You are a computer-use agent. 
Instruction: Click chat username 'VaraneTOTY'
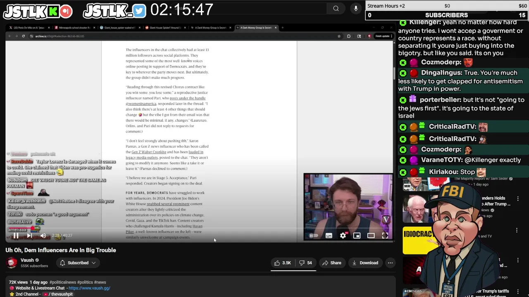(441, 160)
